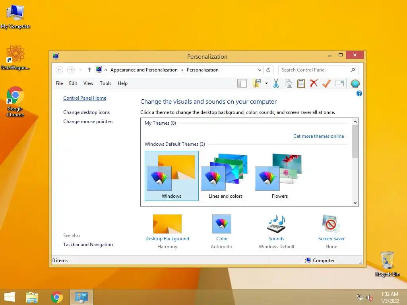Open the View menu

pyautogui.click(x=88, y=83)
